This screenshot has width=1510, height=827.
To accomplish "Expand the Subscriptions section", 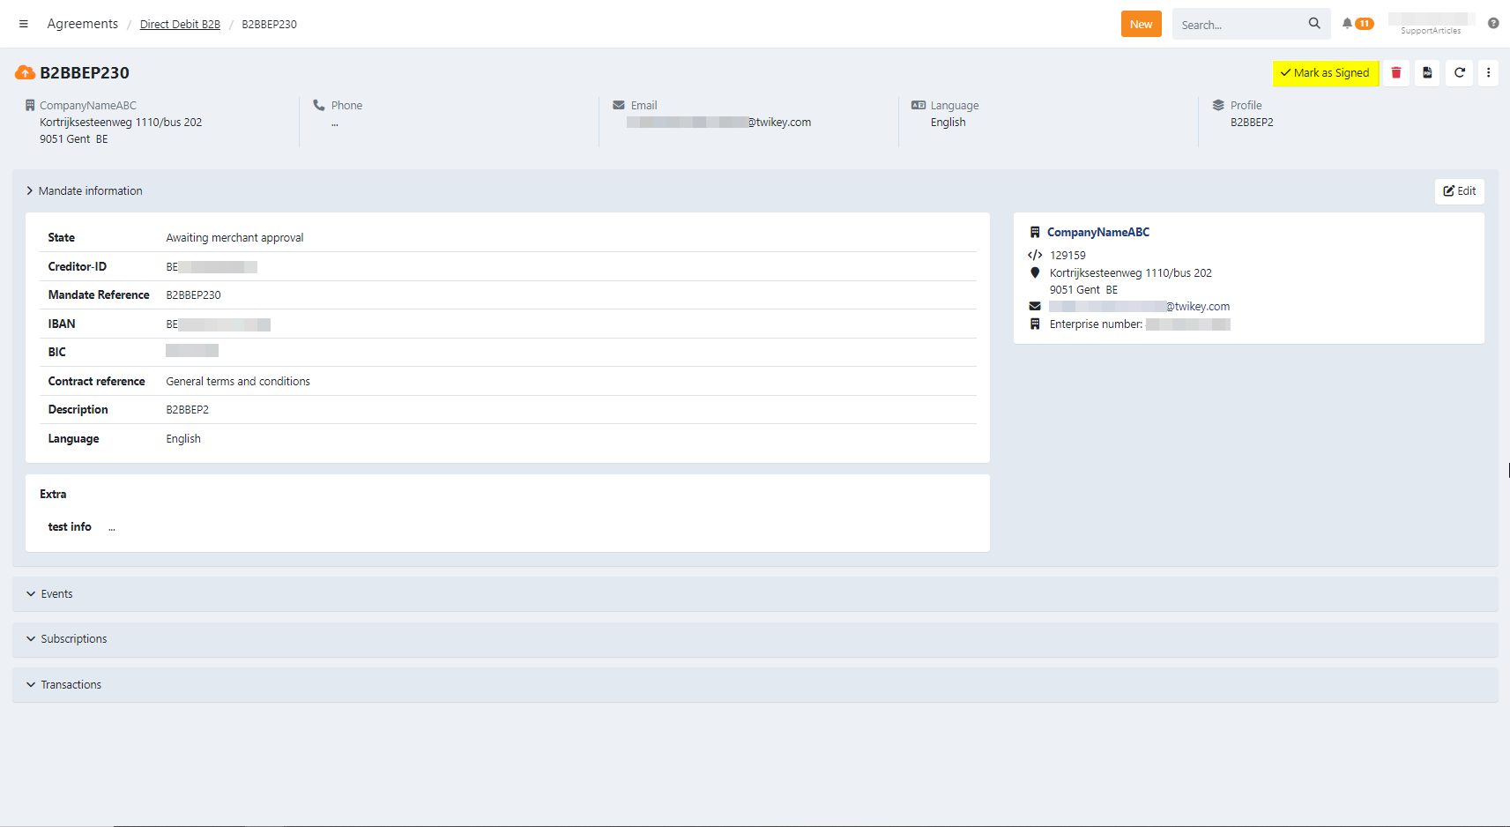I will coord(73,639).
